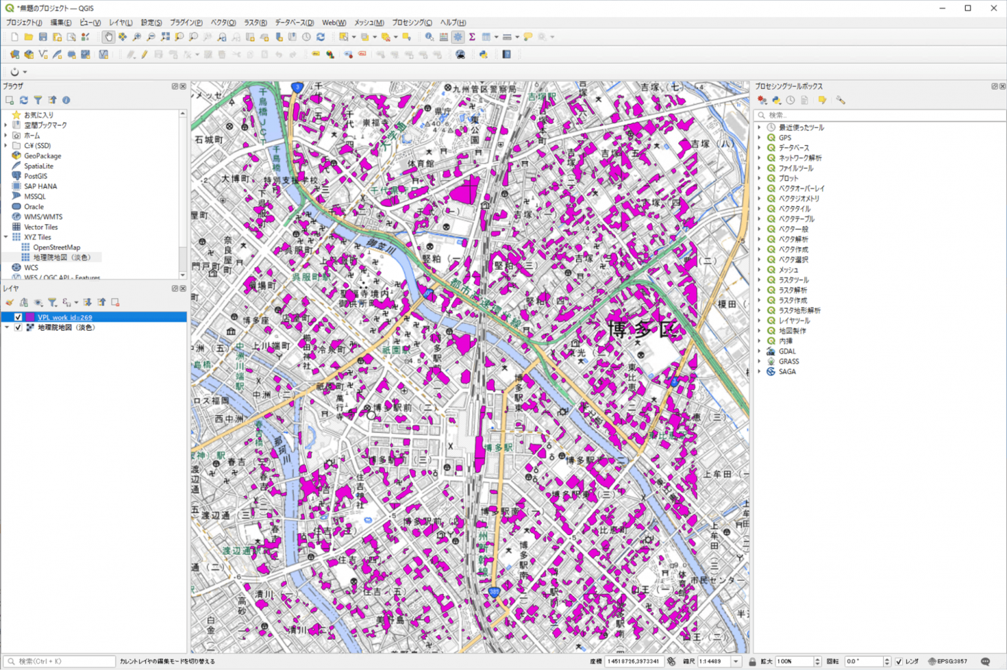The image size is (1007, 670).
Task: Select the WMS/WMTS browser entry
Action: [x=43, y=217]
